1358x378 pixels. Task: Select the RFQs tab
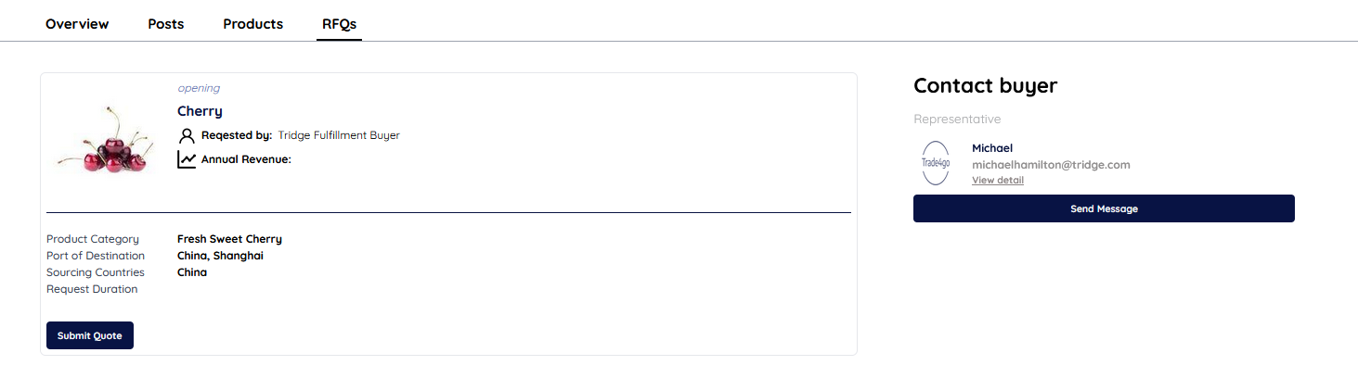(x=339, y=24)
